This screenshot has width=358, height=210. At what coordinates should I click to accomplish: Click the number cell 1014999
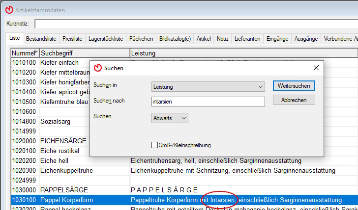coord(25,131)
